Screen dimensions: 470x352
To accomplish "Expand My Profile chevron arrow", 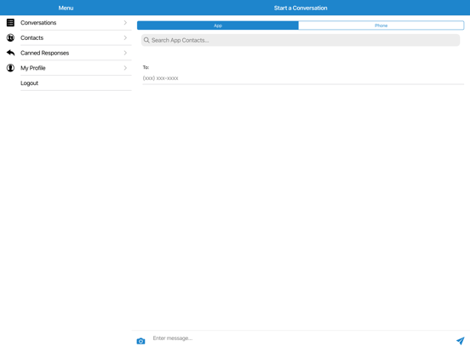I will [x=125, y=68].
